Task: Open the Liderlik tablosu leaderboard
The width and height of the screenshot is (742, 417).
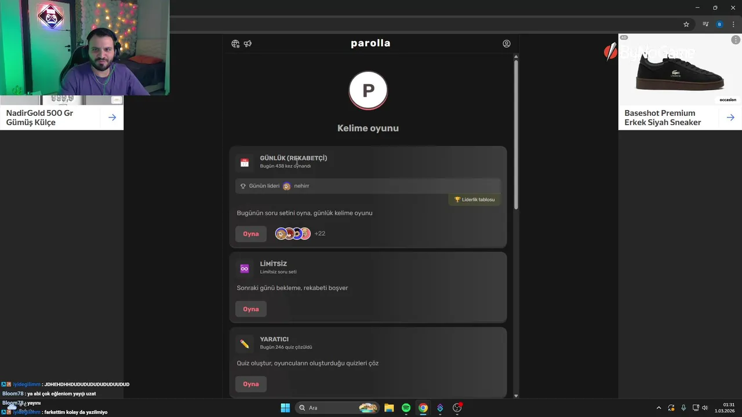Action: click(474, 199)
